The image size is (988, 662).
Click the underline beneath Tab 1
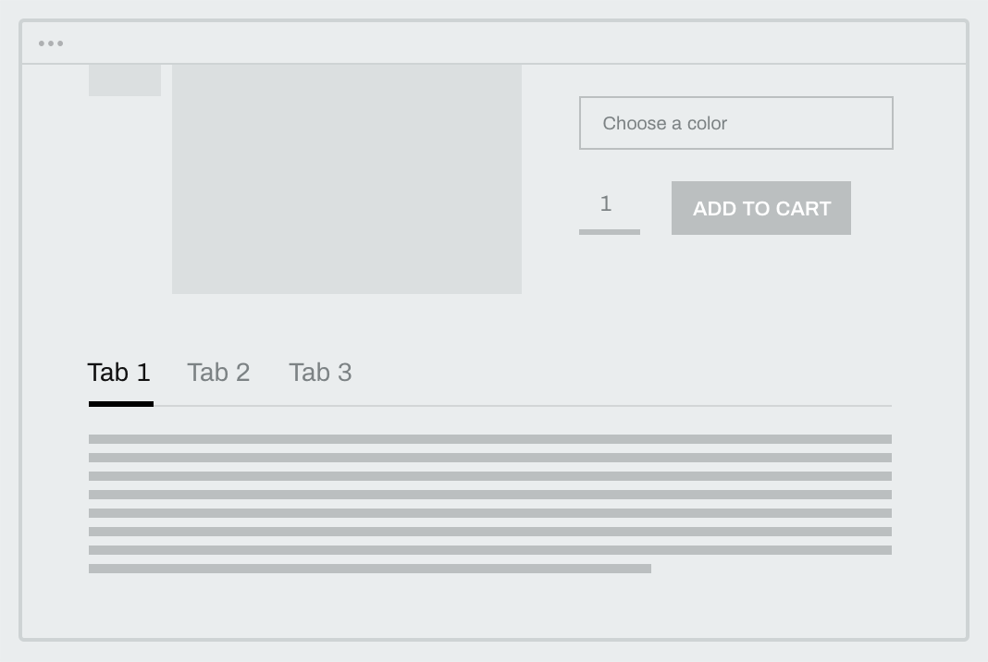(x=119, y=404)
